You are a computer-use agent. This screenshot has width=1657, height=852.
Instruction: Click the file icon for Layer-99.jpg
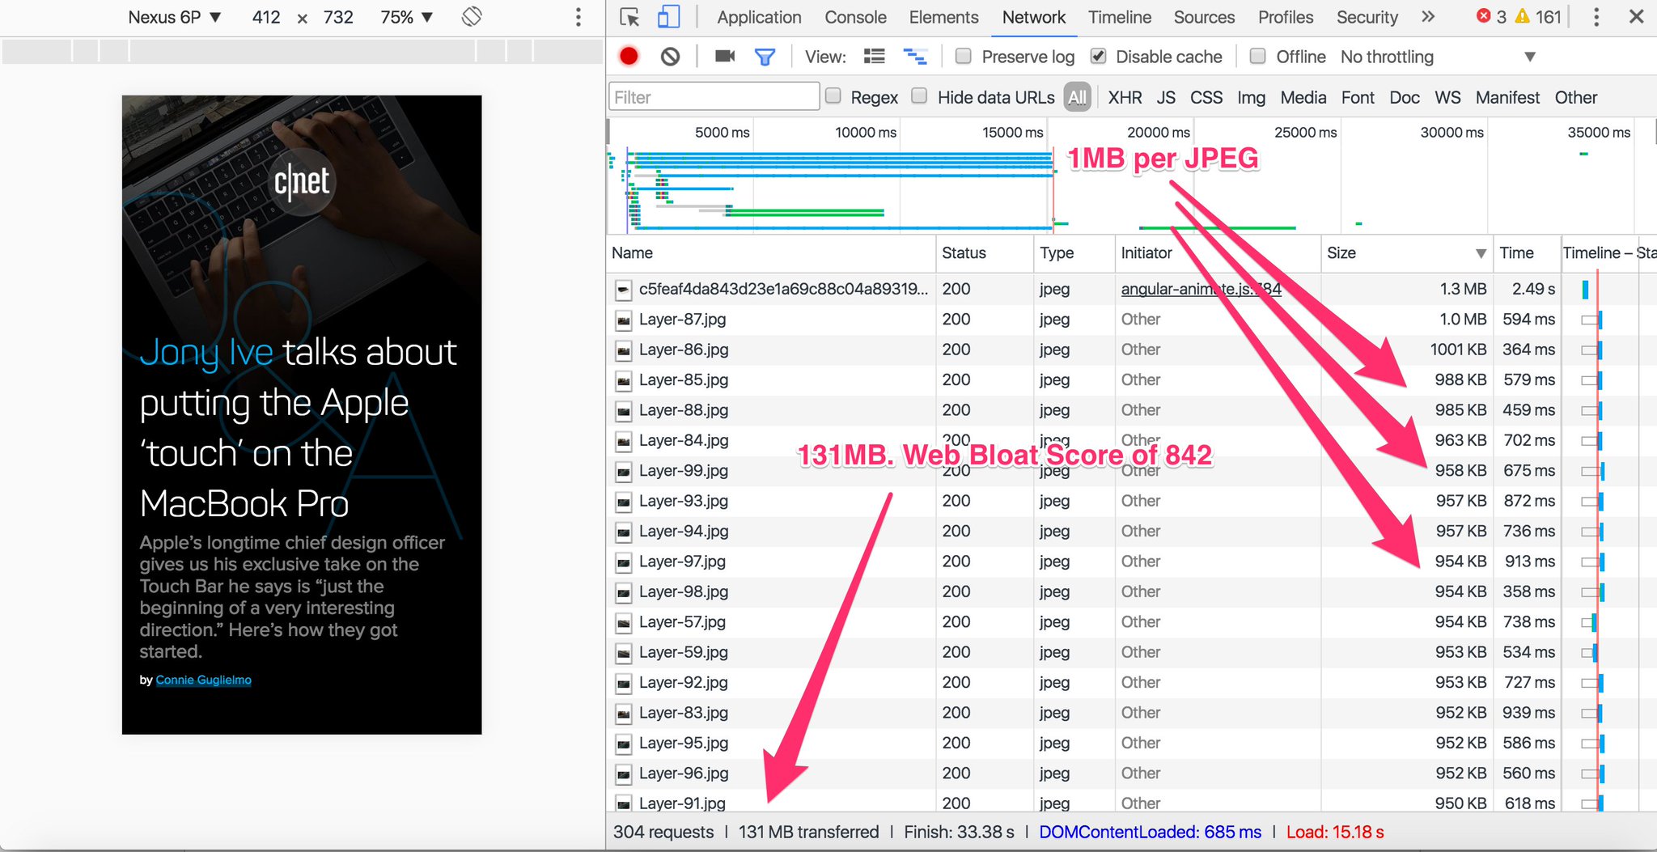623,472
